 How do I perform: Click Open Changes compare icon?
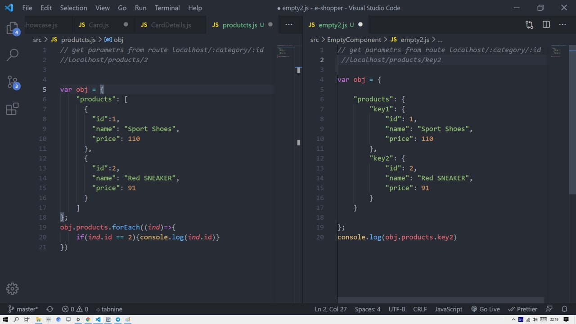[529, 25]
